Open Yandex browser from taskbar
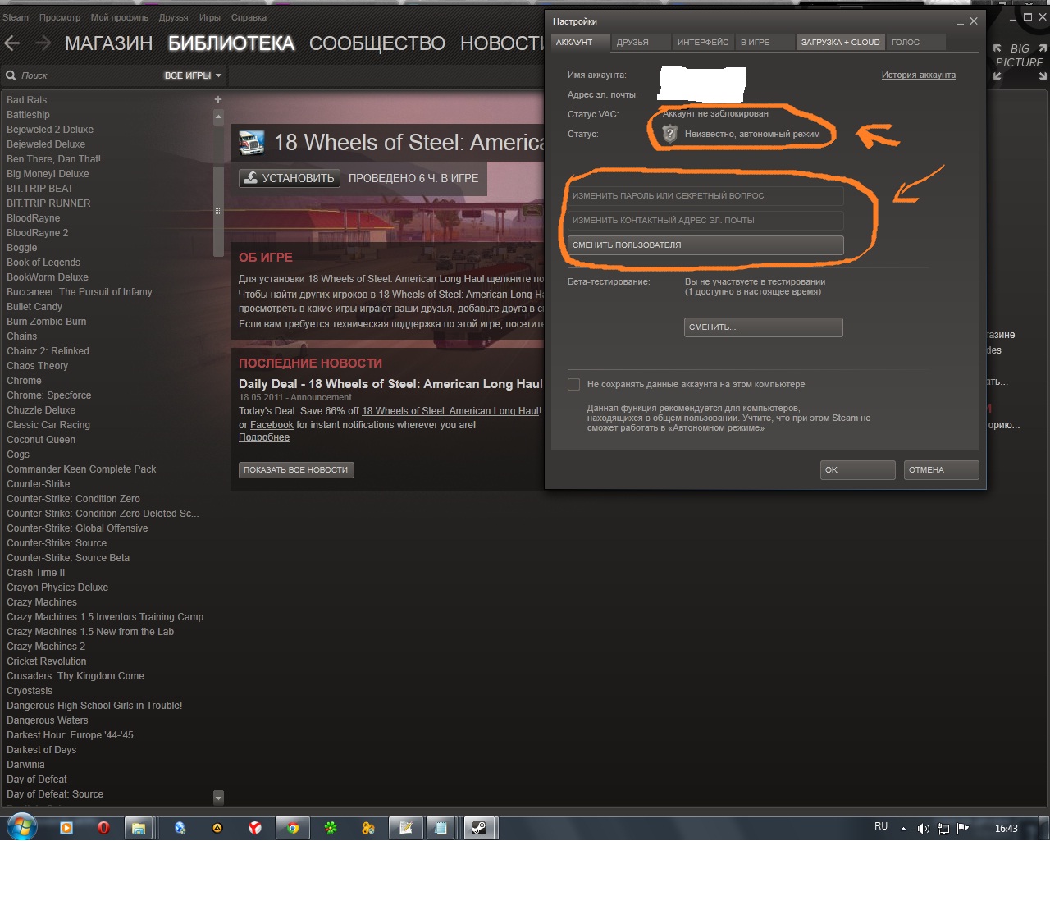Screen dimensions: 1050x919 tap(255, 828)
